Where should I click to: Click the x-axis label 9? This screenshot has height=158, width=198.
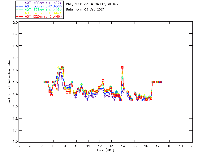65,146
